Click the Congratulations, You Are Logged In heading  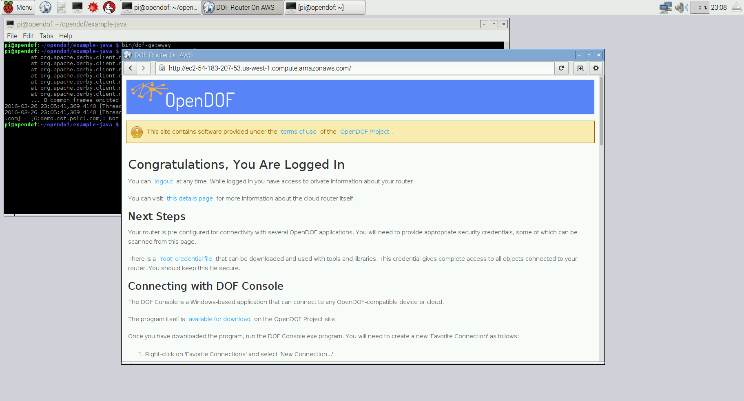coord(236,164)
